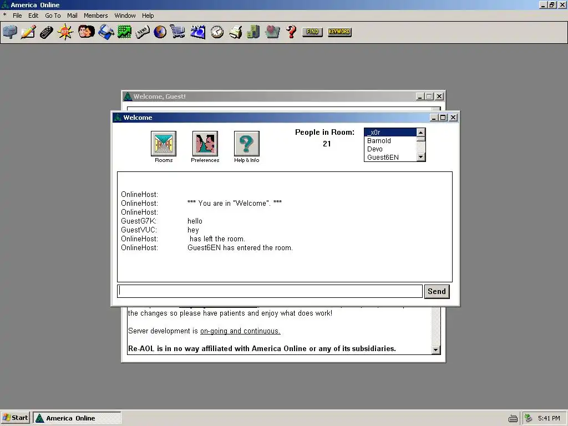Screen dimensions: 568x426
Task: Click the Favorite Places heart icon
Action: click(272, 32)
